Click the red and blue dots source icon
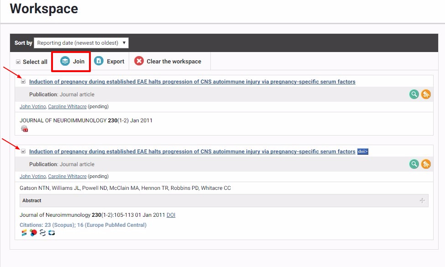This screenshot has width=445, height=267. click(x=33, y=233)
